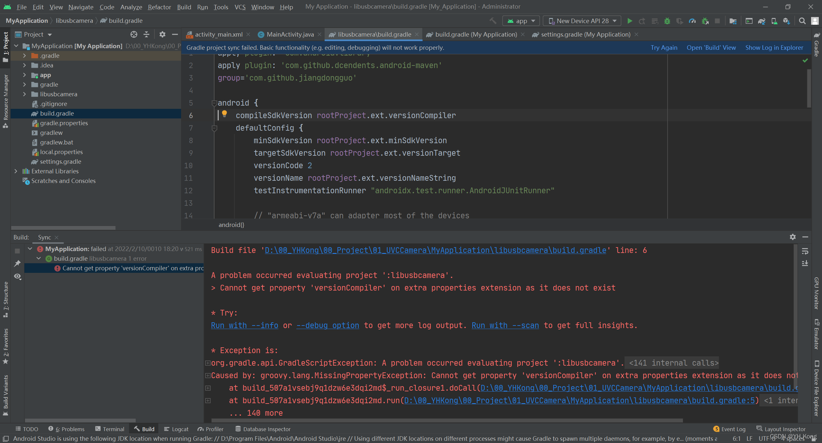Click the Project Structure folder icon
This screenshot has width=822, height=443.
[733, 21]
